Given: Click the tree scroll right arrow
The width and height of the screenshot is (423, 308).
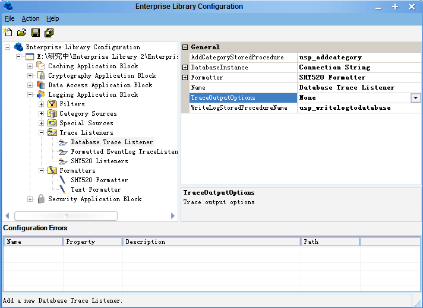Looking at the screenshot, I should (173, 215).
